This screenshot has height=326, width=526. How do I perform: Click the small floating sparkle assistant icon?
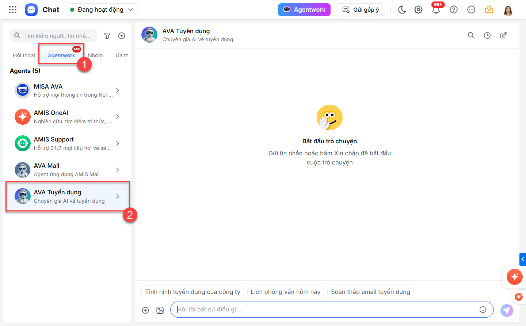tap(519, 297)
